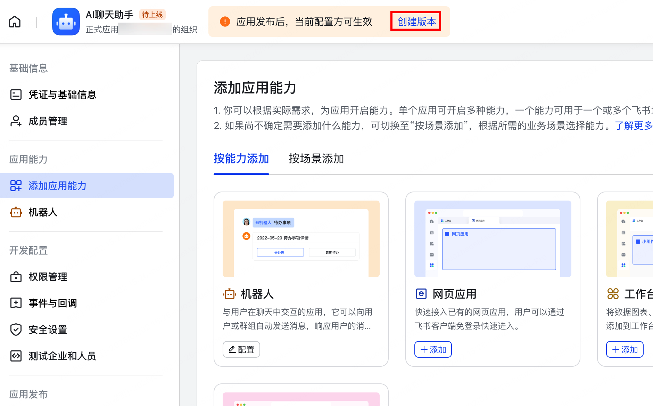
Task: Click the 工作台 four-square icon
Action: click(x=613, y=294)
